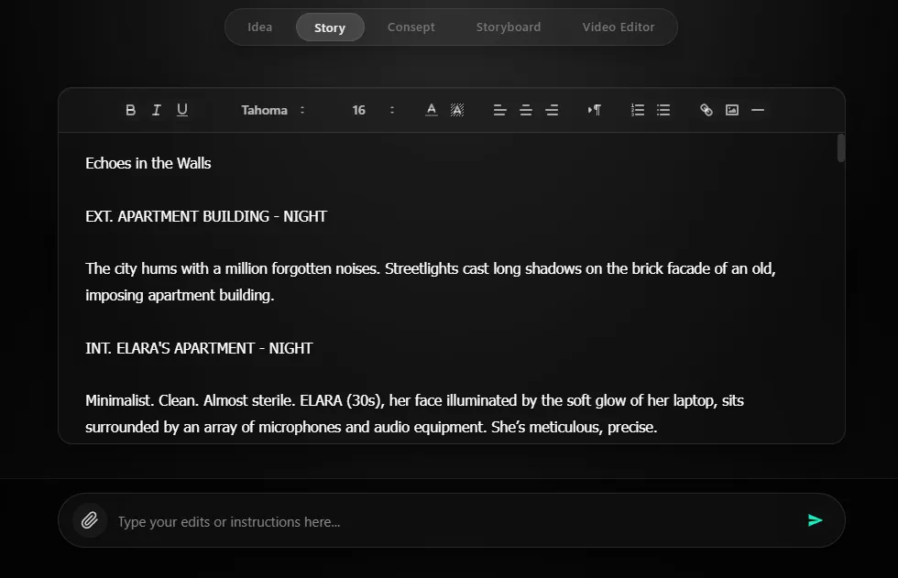This screenshot has width=898, height=578.
Task: Insert an image into the story
Action: (x=732, y=110)
